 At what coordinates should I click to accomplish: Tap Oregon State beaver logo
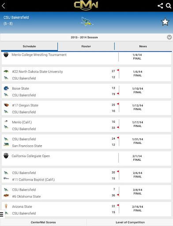click(6, 105)
